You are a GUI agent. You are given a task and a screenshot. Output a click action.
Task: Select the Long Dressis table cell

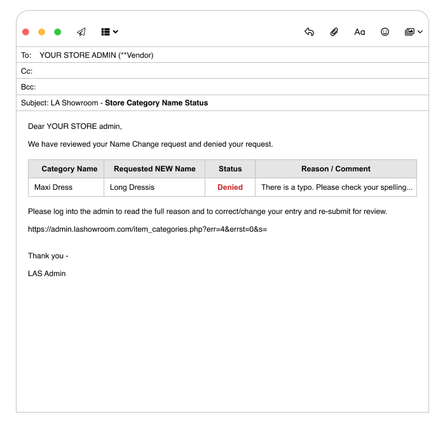click(132, 187)
